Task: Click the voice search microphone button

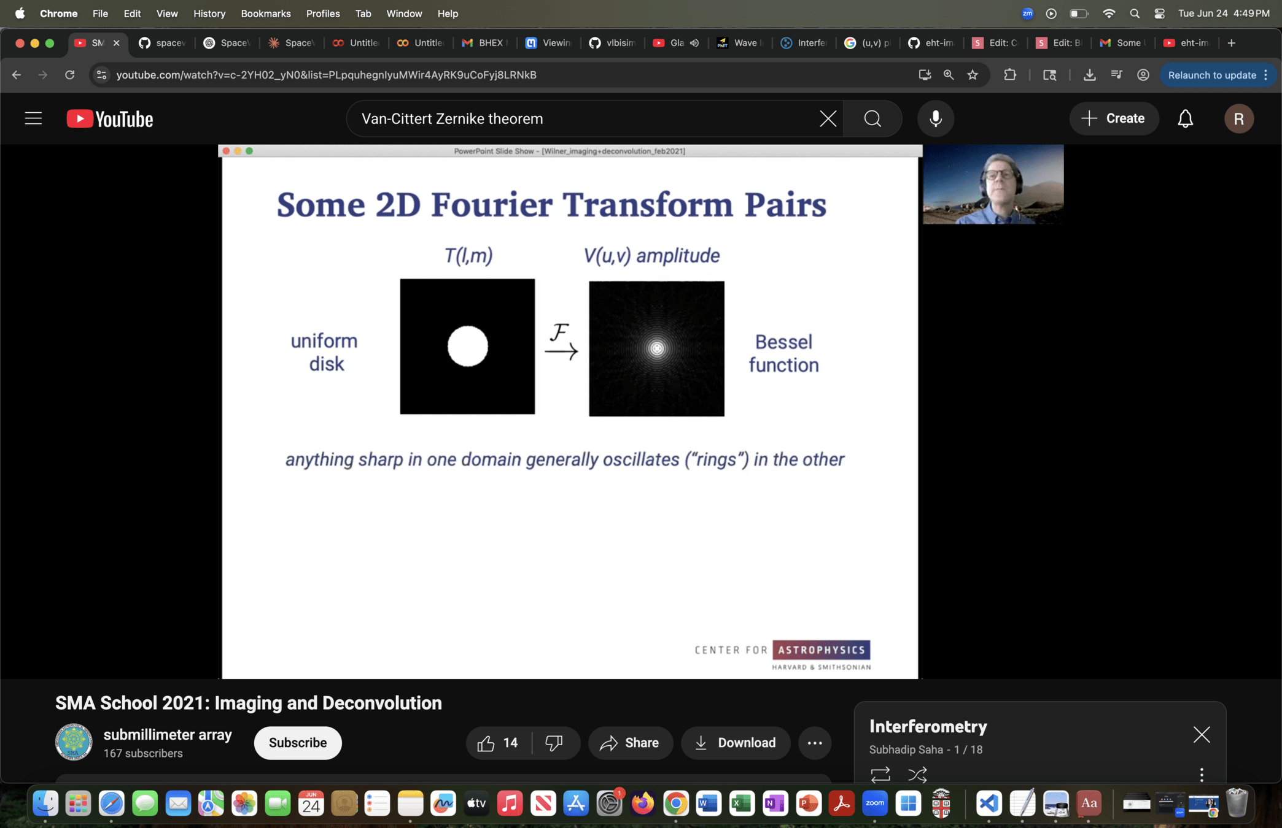Action: coord(935,118)
